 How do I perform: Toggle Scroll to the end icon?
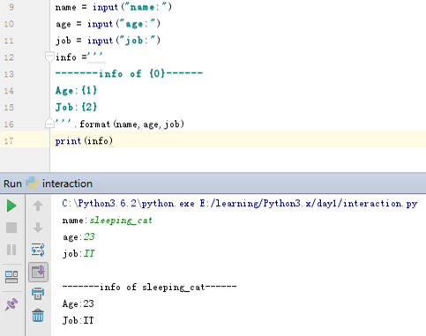38,272
